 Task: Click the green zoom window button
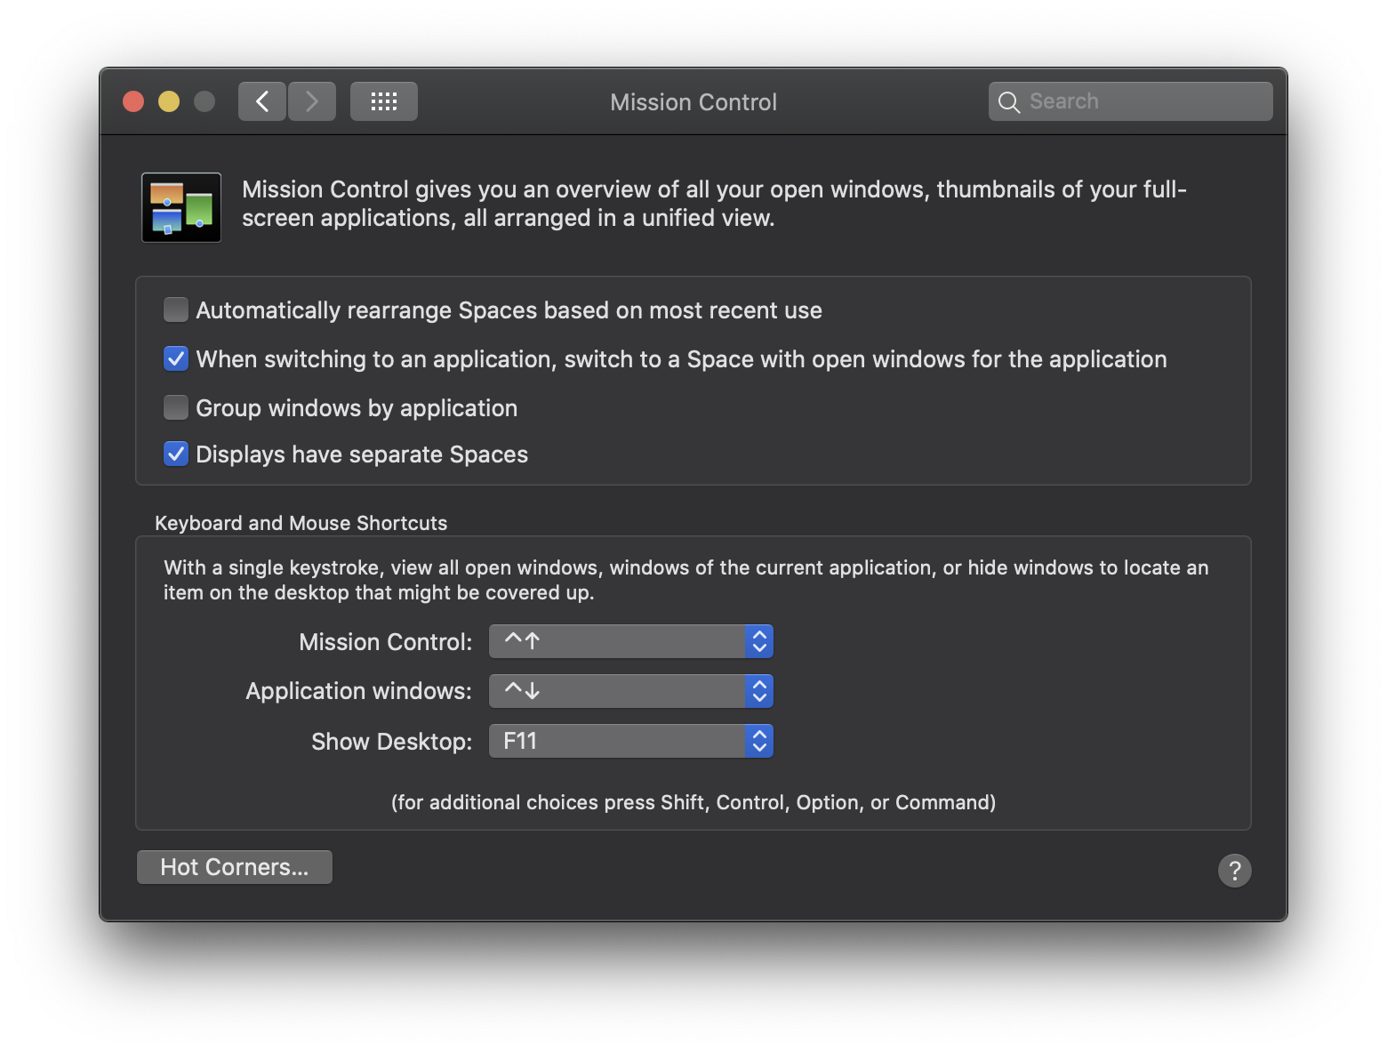204,101
